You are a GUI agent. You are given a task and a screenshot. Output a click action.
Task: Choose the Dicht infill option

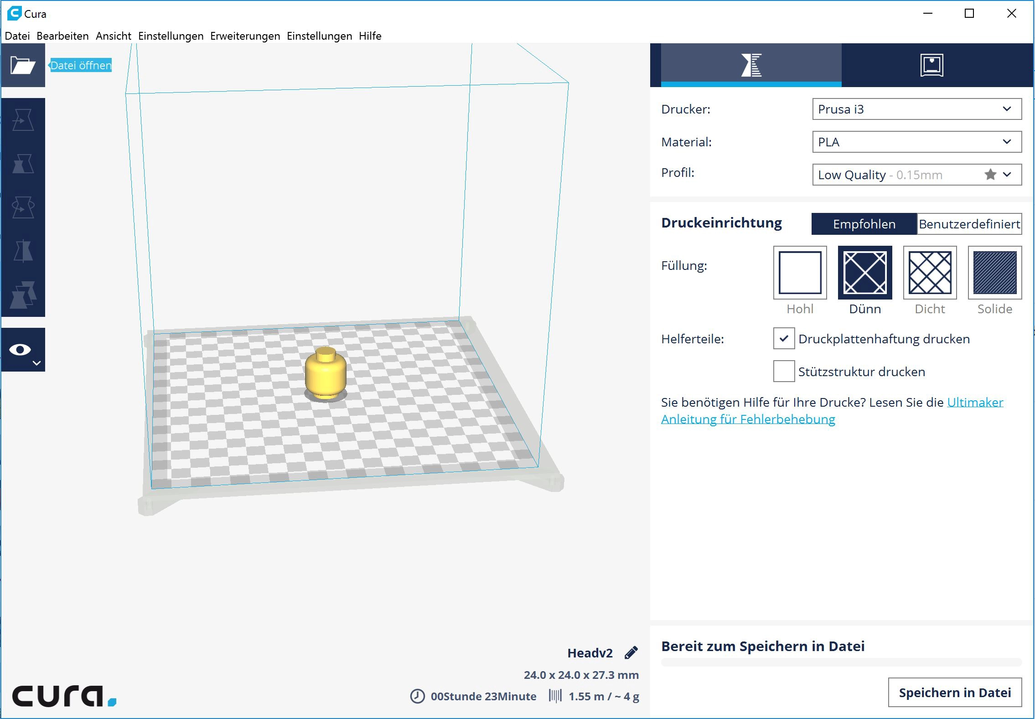[930, 273]
